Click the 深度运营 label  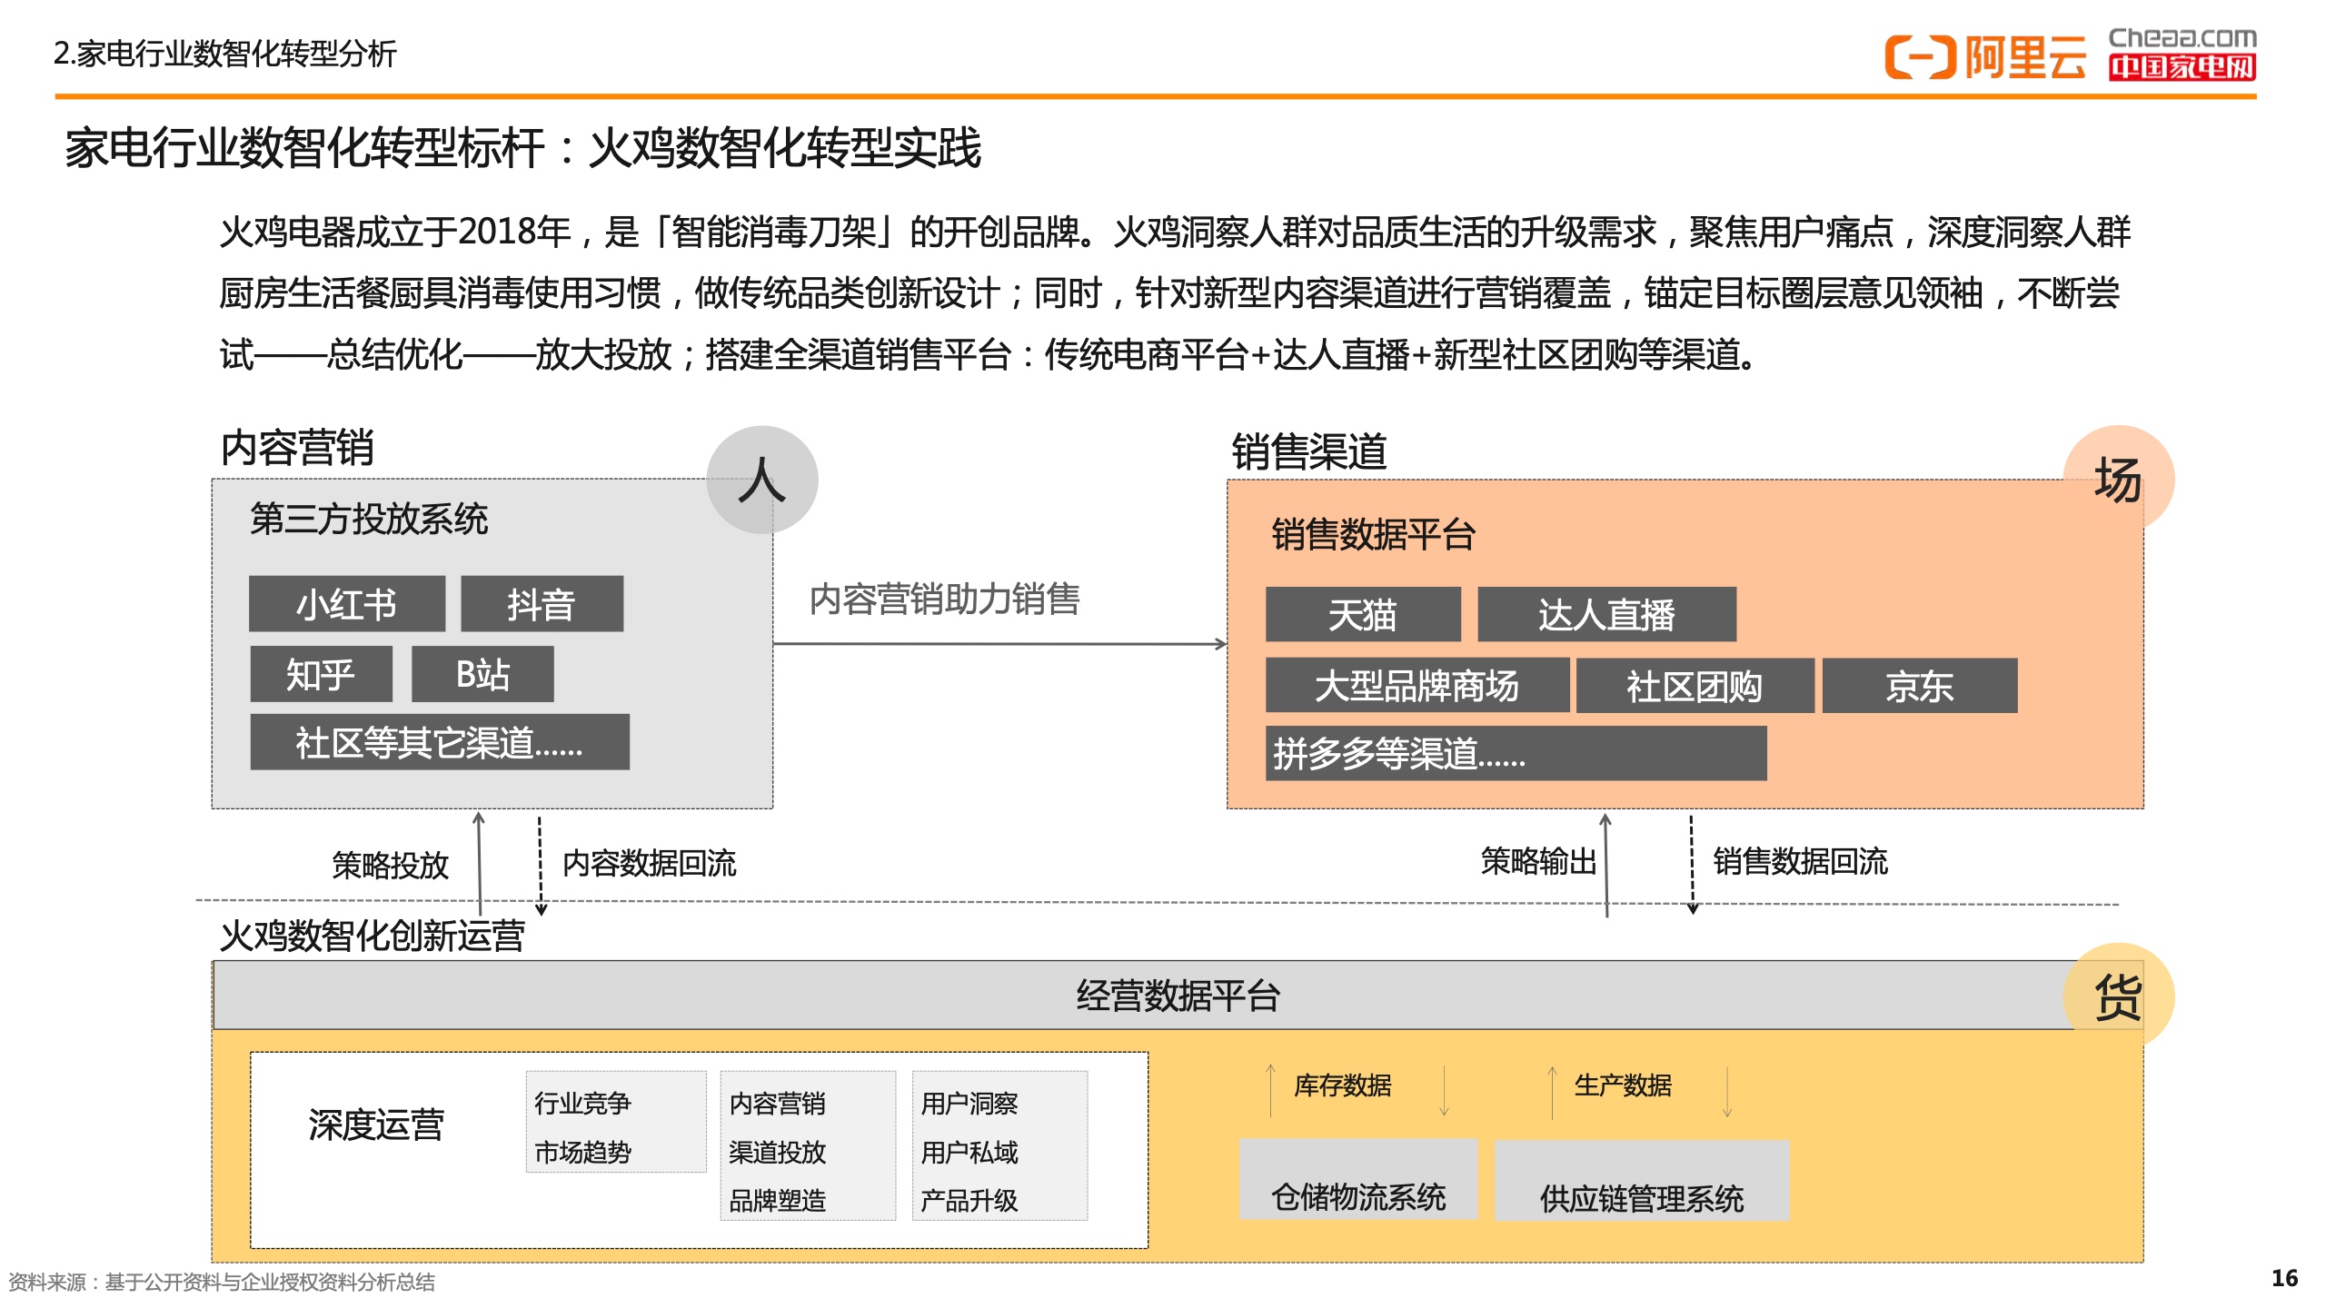click(x=376, y=1125)
